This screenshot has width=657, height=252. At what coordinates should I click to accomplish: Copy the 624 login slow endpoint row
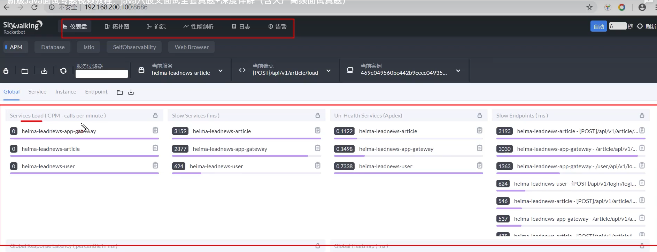coord(642,183)
